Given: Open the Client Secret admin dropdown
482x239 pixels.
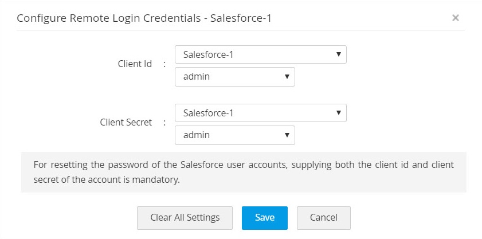Looking at the screenshot, I should (234, 135).
